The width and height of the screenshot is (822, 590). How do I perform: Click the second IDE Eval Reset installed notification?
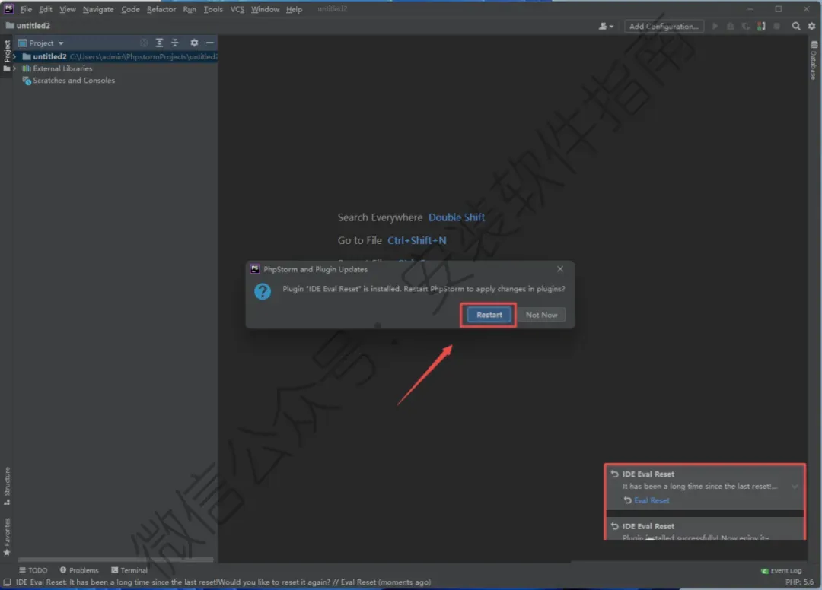point(705,530)
